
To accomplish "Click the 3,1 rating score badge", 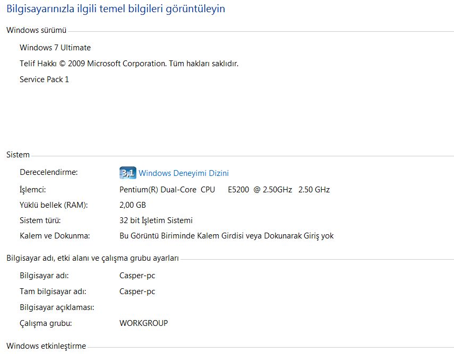I will click(127, 173).
